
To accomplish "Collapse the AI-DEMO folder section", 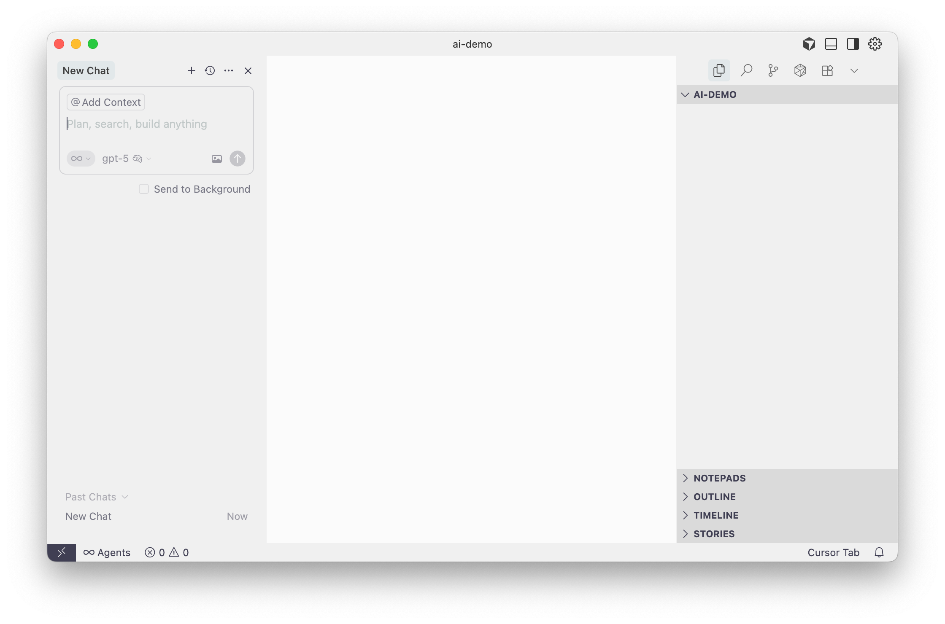I will coord(787,94).
